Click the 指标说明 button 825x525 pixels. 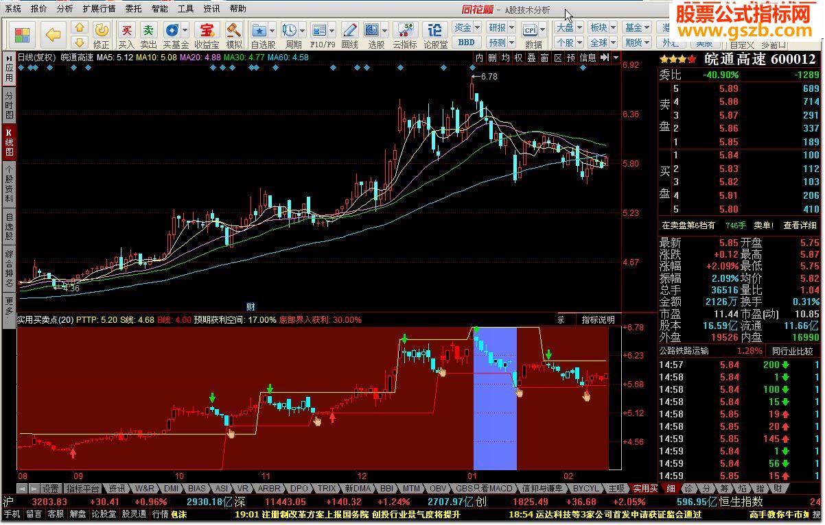pos(598,319)
